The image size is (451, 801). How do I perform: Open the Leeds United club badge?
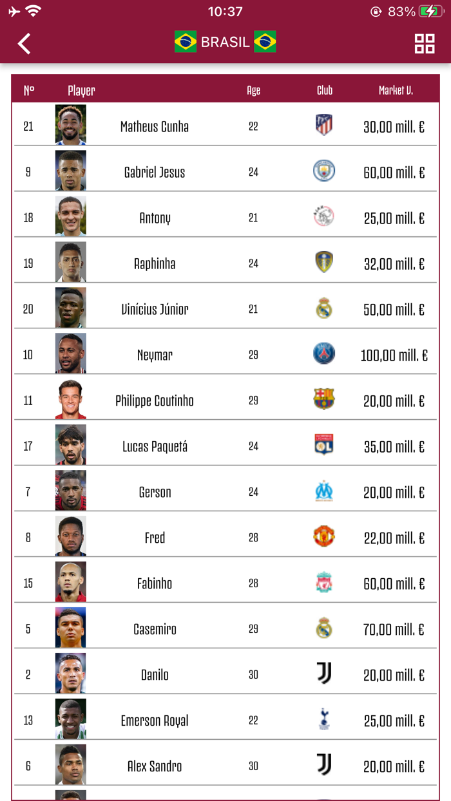(323, 263)
